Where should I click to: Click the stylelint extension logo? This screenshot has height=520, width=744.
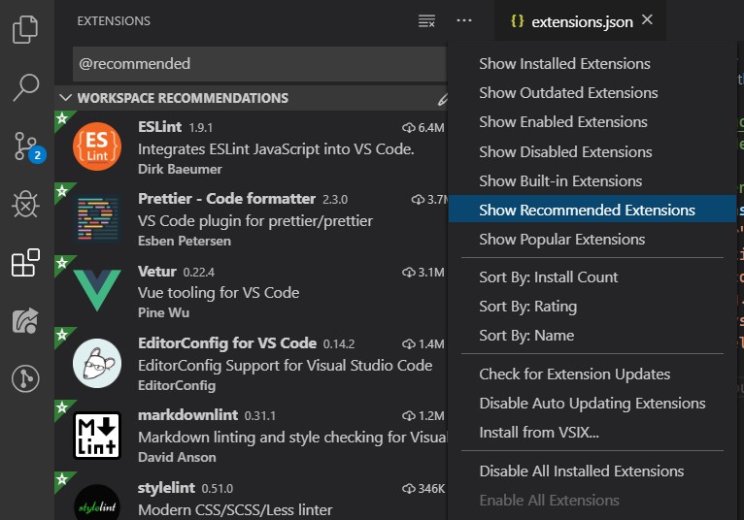97,503
